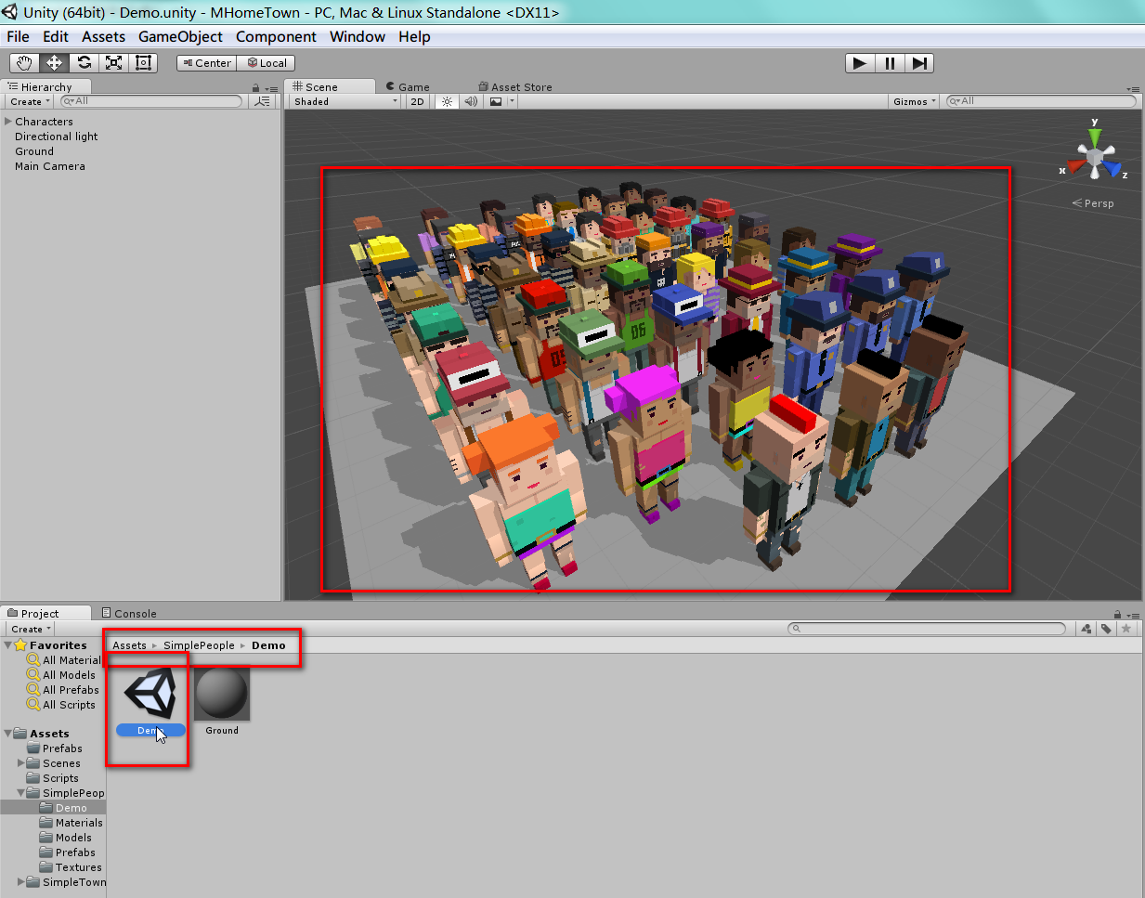Open scene effects dropdown arrow
The image size is (1145, 898).
point(512,101)
